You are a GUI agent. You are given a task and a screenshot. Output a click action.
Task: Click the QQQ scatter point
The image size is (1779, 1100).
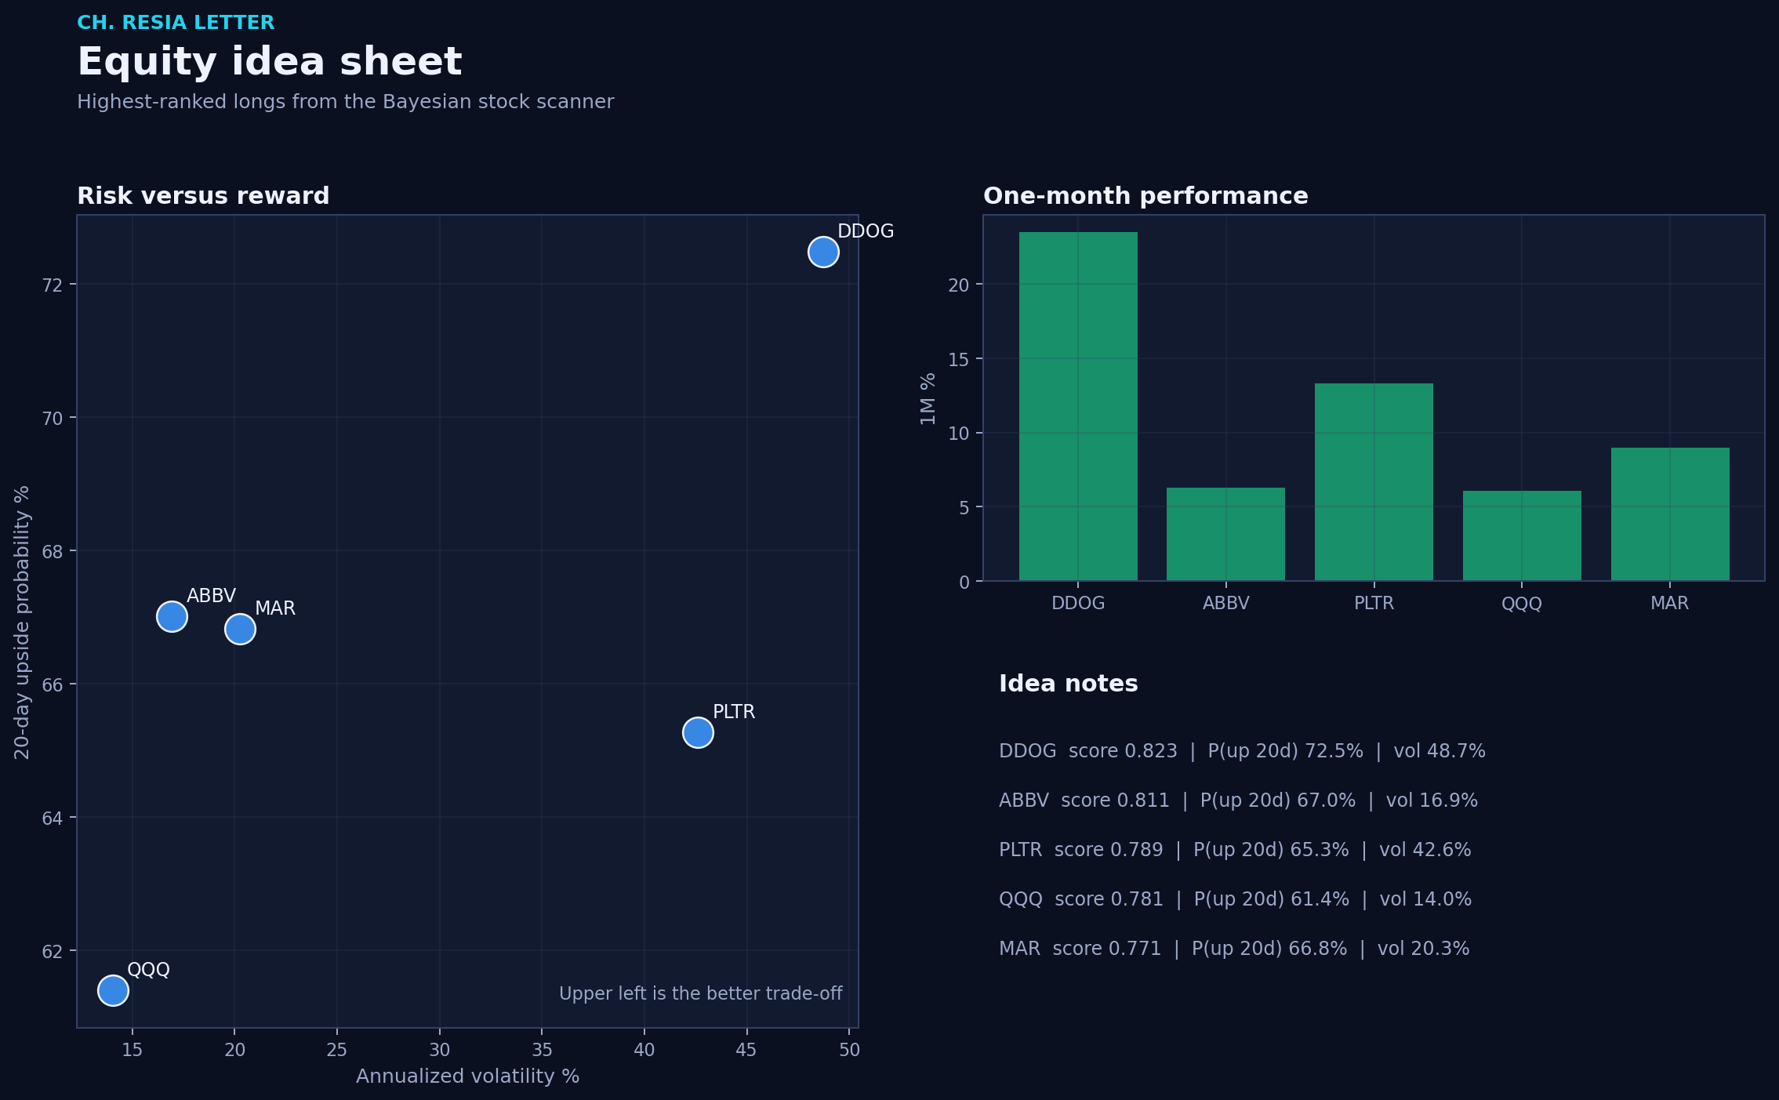[x=113, y=990]
